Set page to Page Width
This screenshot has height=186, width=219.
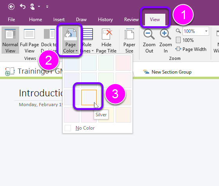191,49
